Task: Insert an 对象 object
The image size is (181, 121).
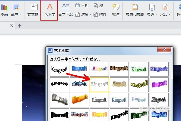Action: tap(82, 15)
